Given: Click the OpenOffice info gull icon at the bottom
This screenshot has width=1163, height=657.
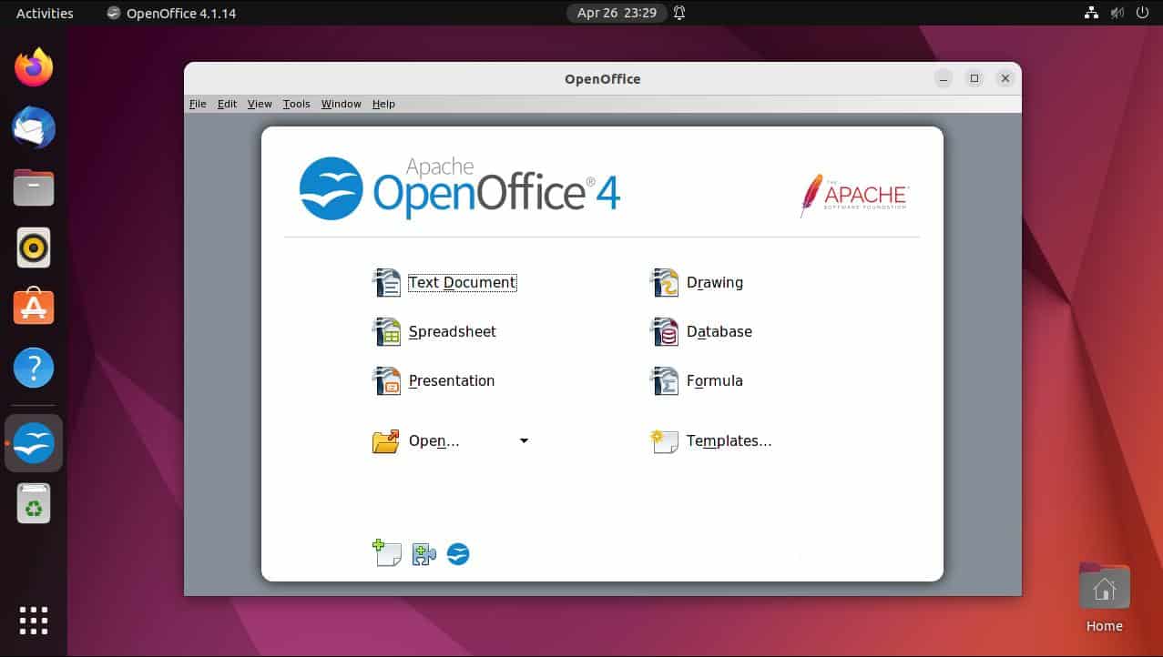Looking at the screenshot, I should pos(458,553).
